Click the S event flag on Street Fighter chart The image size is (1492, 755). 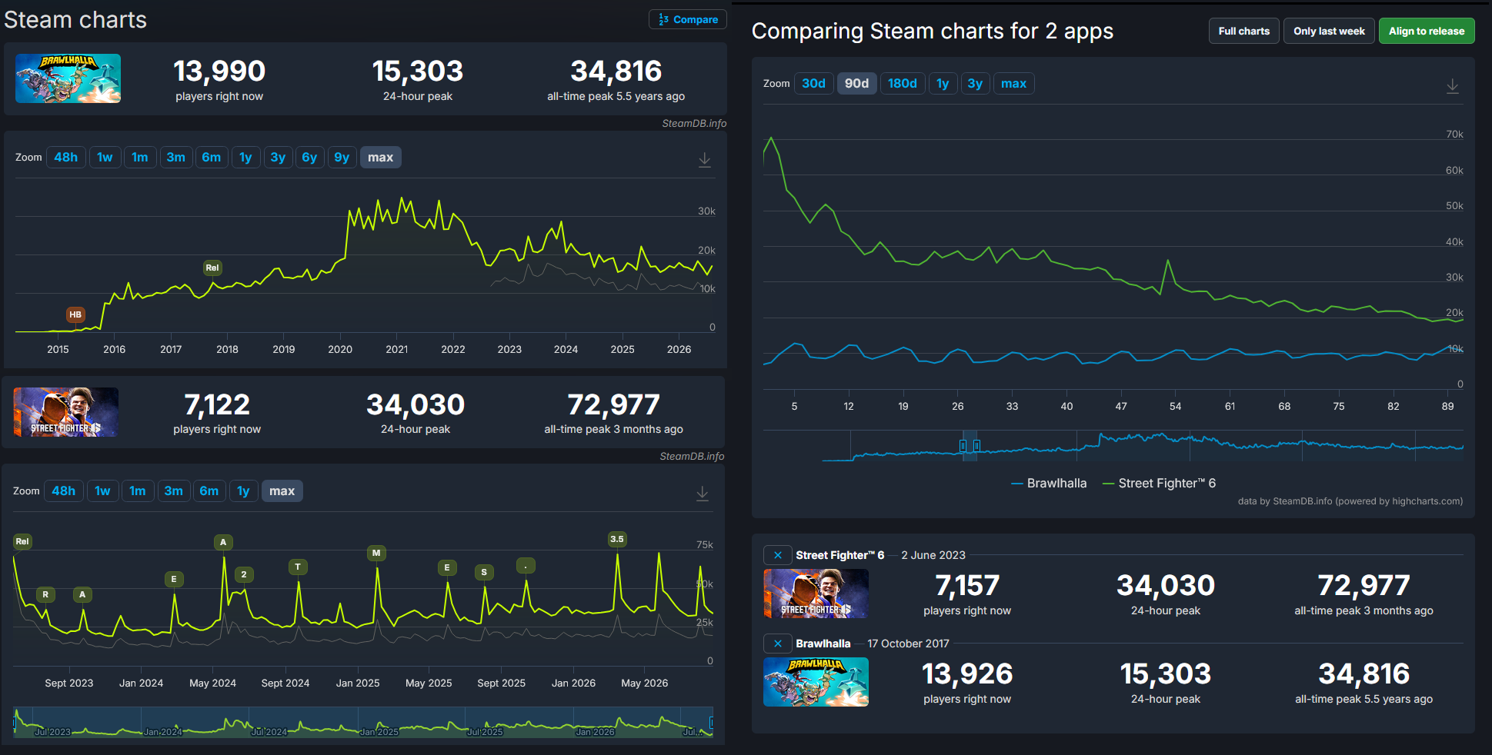coord(484,572)
